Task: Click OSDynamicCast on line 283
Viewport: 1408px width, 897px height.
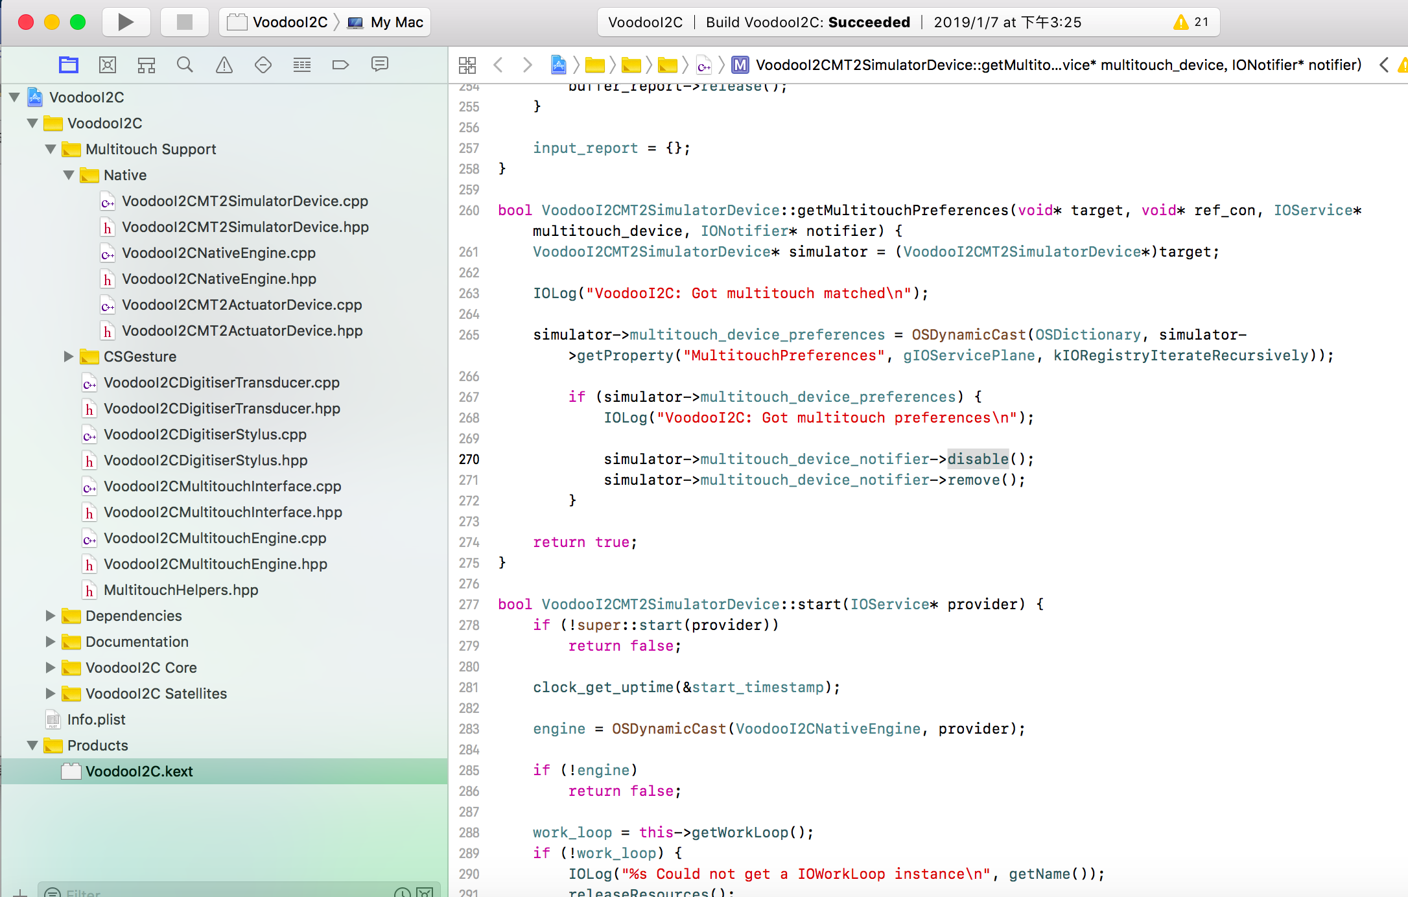Action: pos(668,728)
